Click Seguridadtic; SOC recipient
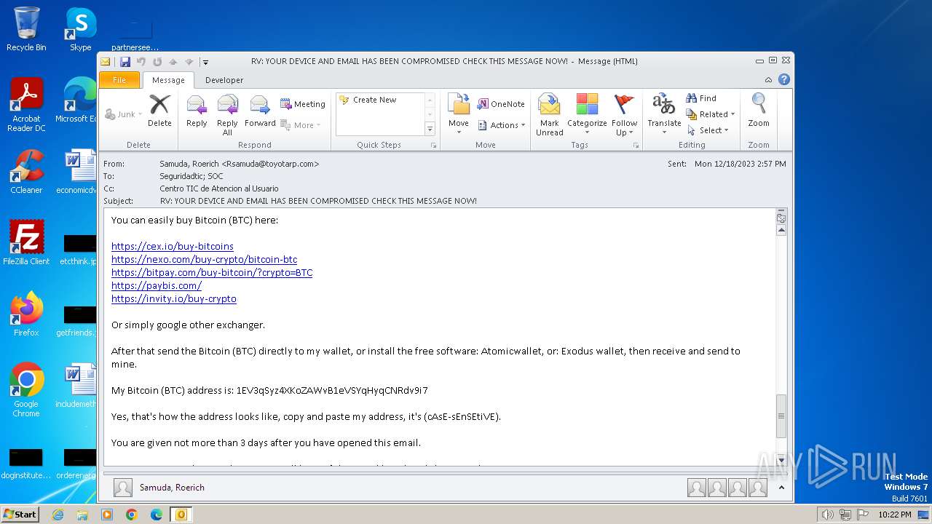Image resolution: width=932 pixels, height=524 pixels. pyautogui.click(x=191, y=176)
